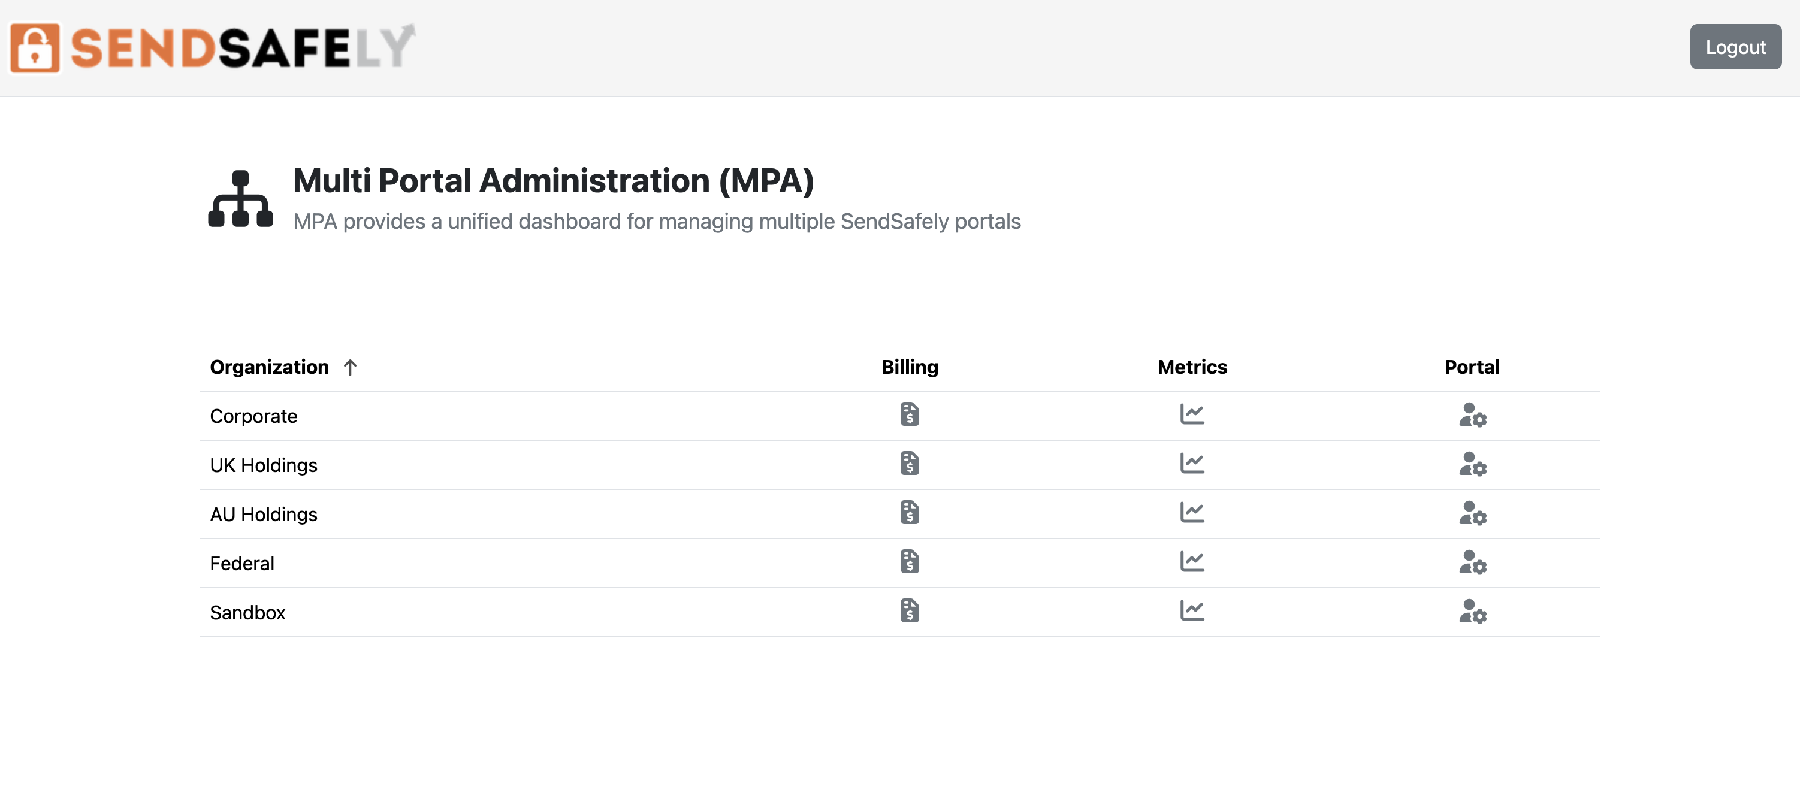The width and height of the screenshot is (1800, 811).
Task: Select the Sandbox organization name
Action: tap(247, 613)
